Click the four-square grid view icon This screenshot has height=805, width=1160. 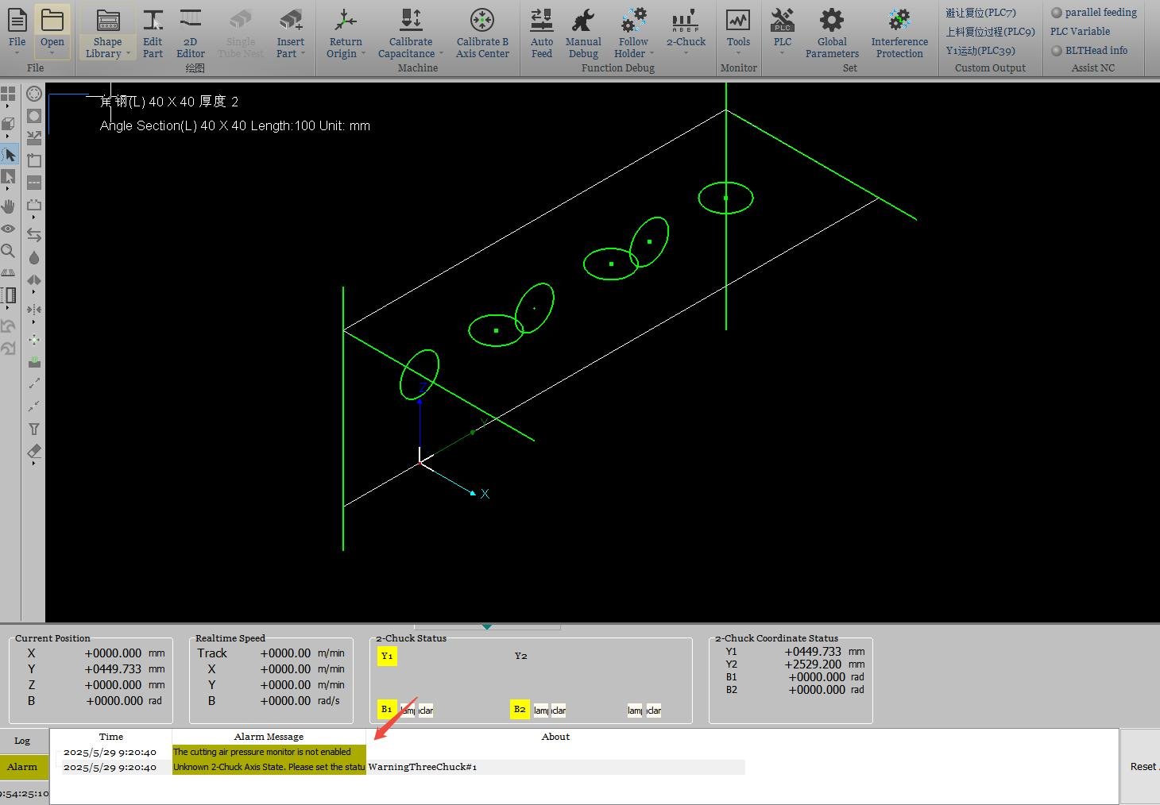click(8, 94)
